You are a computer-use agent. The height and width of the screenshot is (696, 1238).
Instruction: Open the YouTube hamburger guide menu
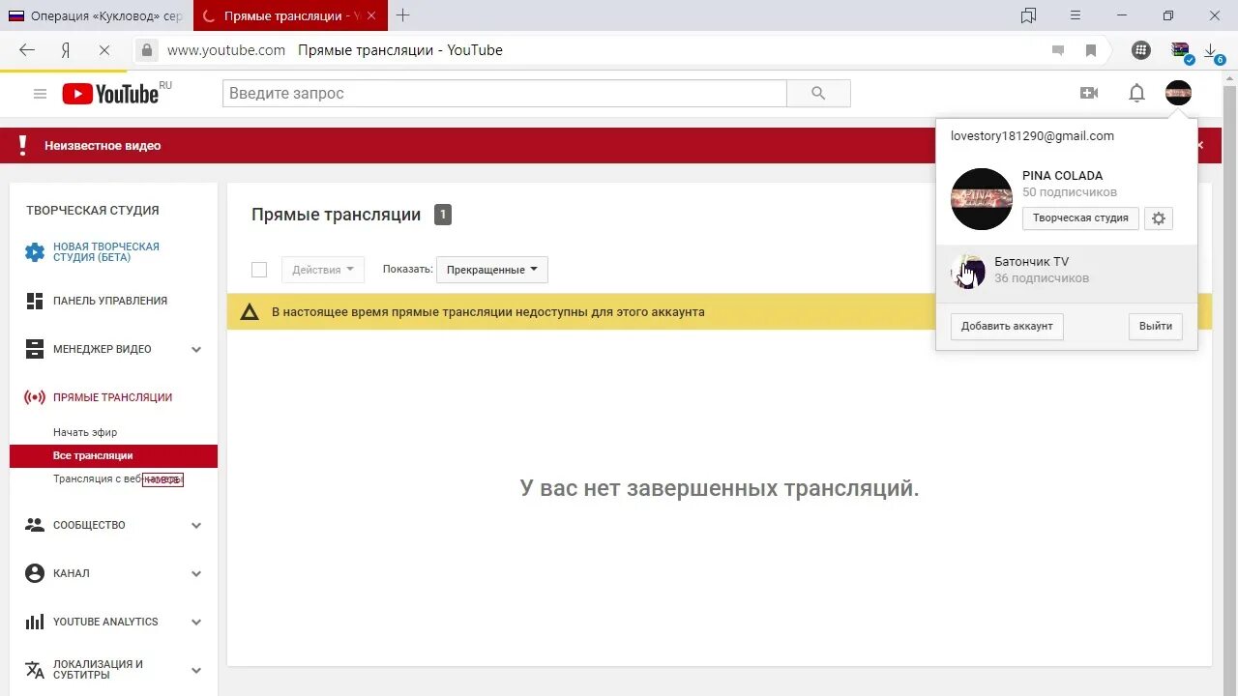[x=40, y=94]
